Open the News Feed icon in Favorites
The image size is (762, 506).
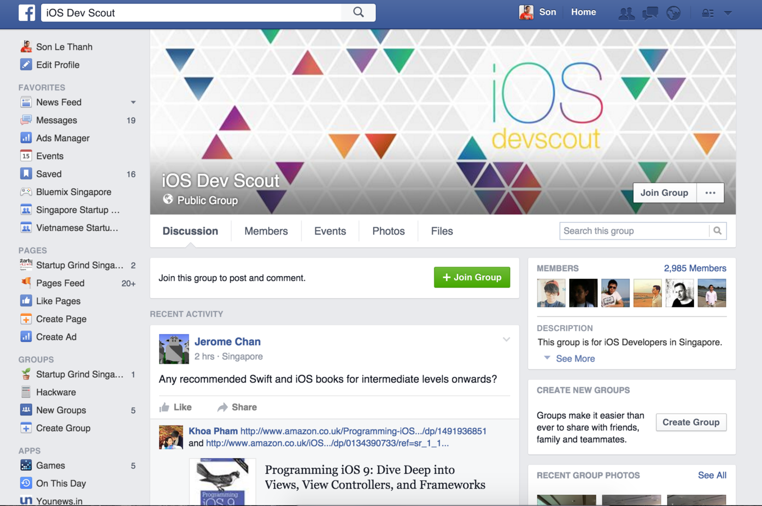click(x=26, y=102)
